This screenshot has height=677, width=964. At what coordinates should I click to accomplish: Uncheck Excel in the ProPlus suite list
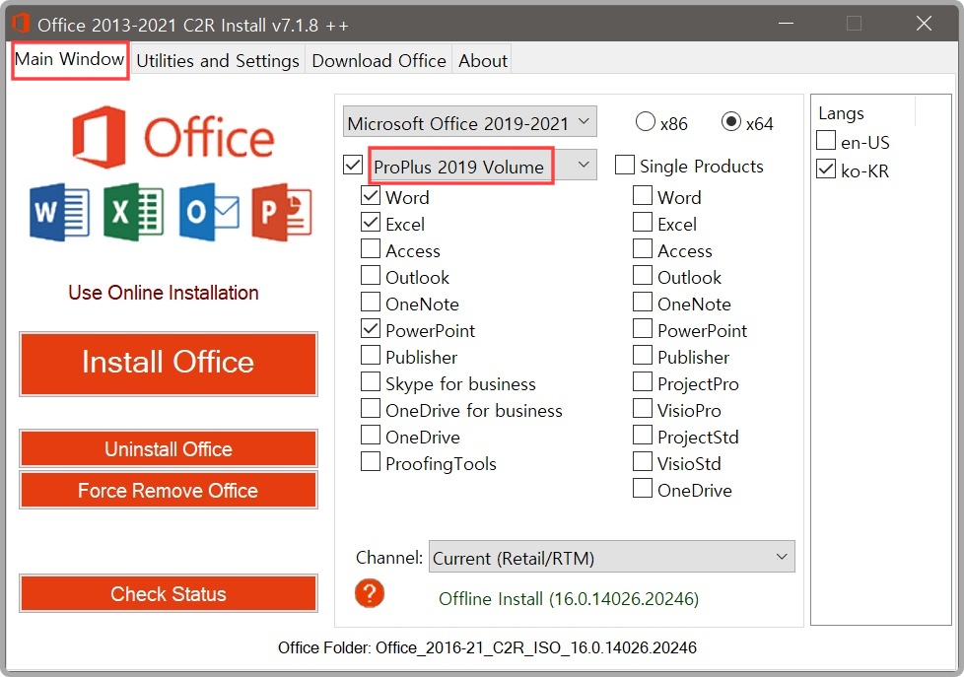(370, 223)
